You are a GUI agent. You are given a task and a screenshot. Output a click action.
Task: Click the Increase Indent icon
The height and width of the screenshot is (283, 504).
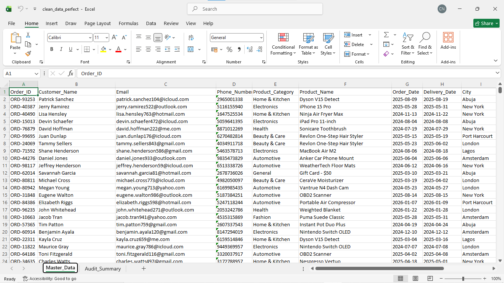coord(177,49)
